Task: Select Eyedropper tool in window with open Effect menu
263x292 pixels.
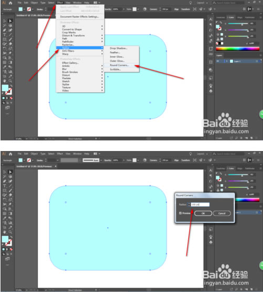Action: coord(4,67)
